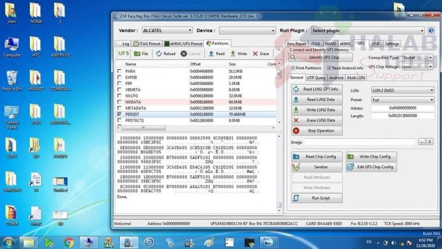Image resolution: width=442 pixels, height=249 pixels.
Task: Open the LUN dropdown
Action: click(x=402, y=90)
